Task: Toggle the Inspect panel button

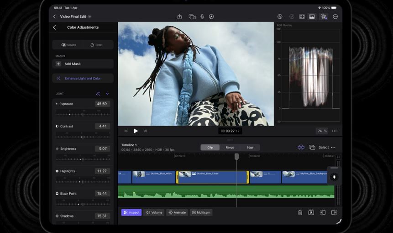Action: tap(131, 212)
